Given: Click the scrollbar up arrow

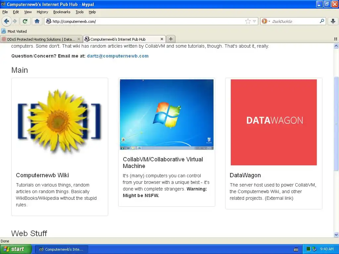Looking at the screenshot, I should (336, 46).
